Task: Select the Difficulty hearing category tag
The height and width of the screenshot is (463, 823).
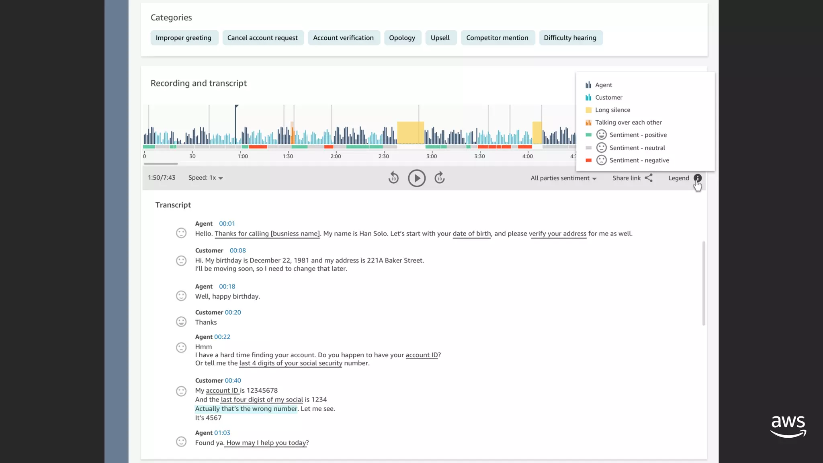Action: click(x=570, y=38)
